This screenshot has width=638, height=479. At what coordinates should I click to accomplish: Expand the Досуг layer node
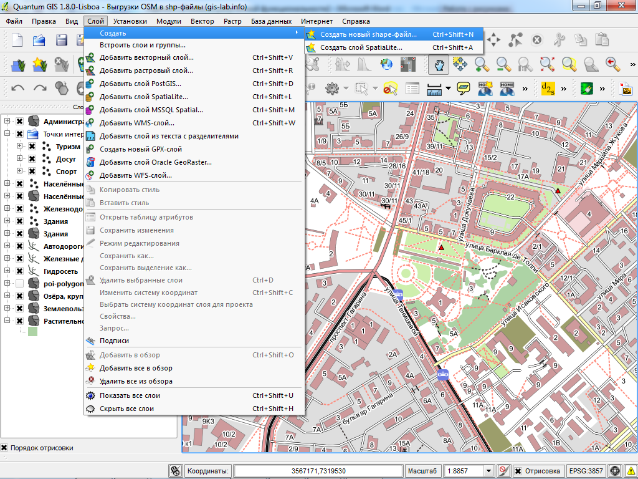(19, 158)
